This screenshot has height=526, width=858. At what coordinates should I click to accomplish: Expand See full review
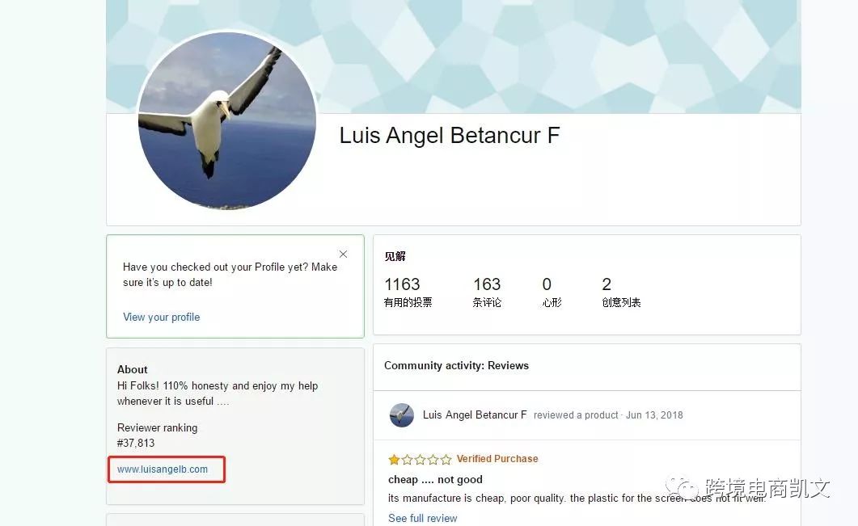pyautogui.click(x=422, y=518)
